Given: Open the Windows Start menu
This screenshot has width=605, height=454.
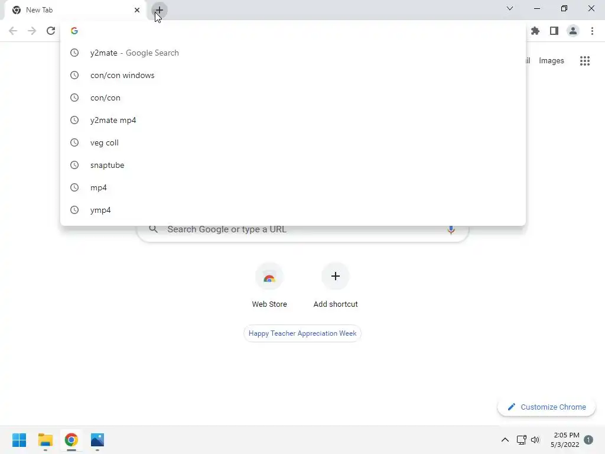Looking at the screenshot, I should click(19, 440).
